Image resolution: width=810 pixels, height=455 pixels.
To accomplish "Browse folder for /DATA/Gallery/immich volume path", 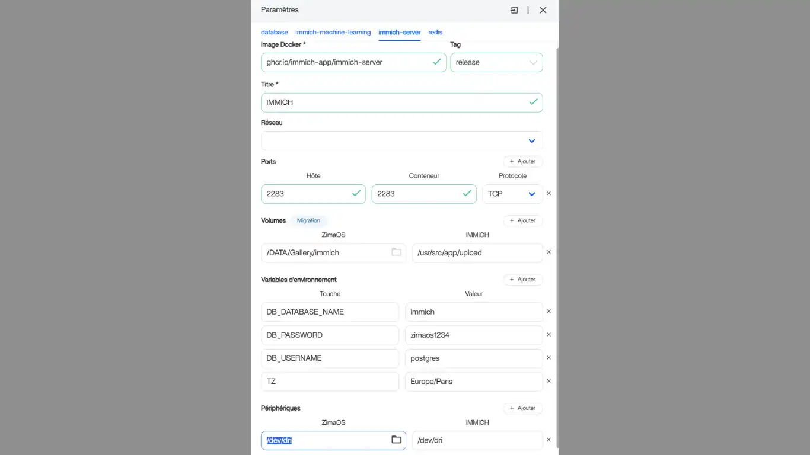I will click(x=396, y=252).
